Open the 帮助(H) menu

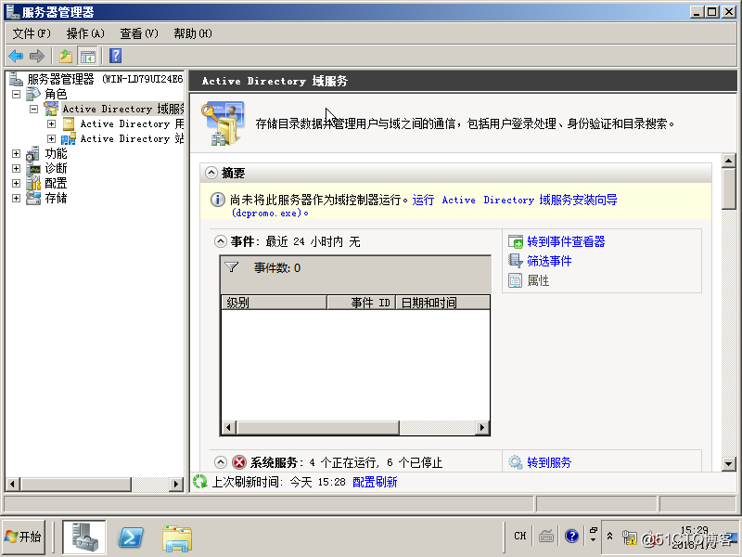193,33
